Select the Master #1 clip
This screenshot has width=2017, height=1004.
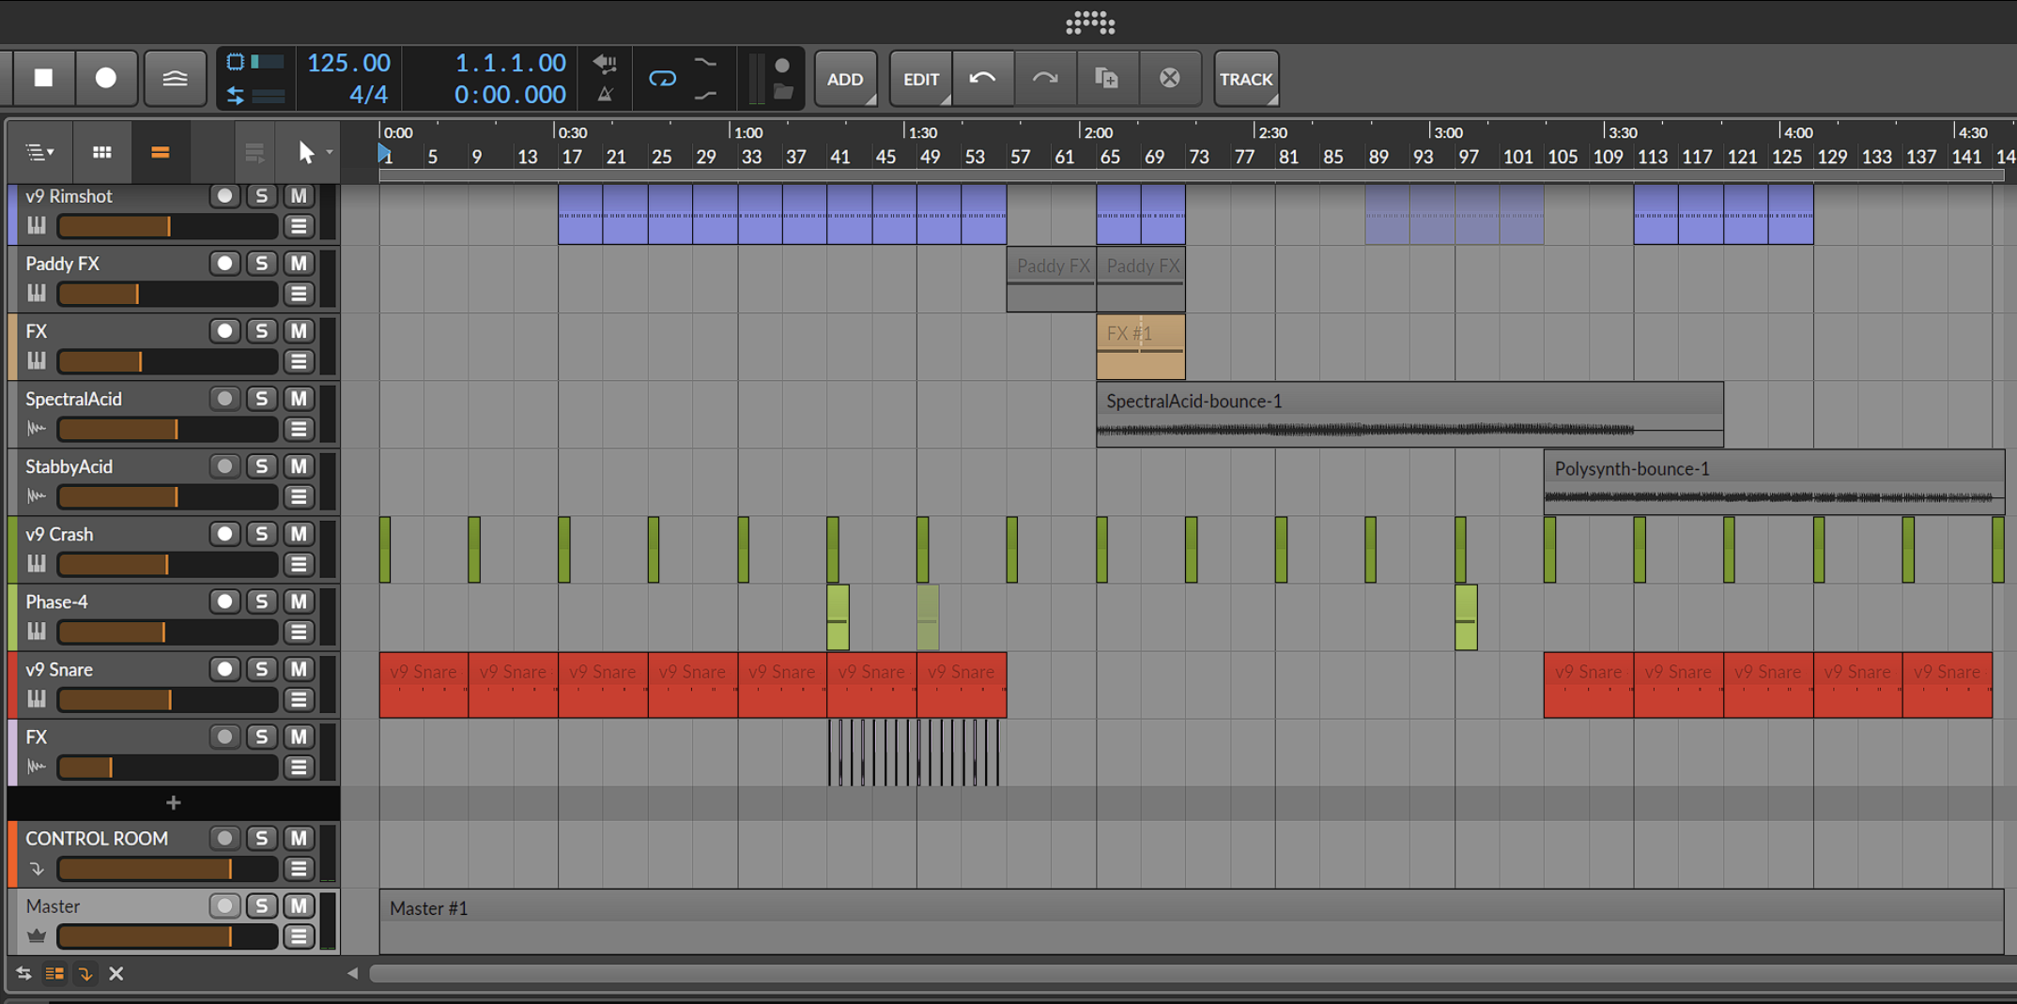(x=1191, y=920)
